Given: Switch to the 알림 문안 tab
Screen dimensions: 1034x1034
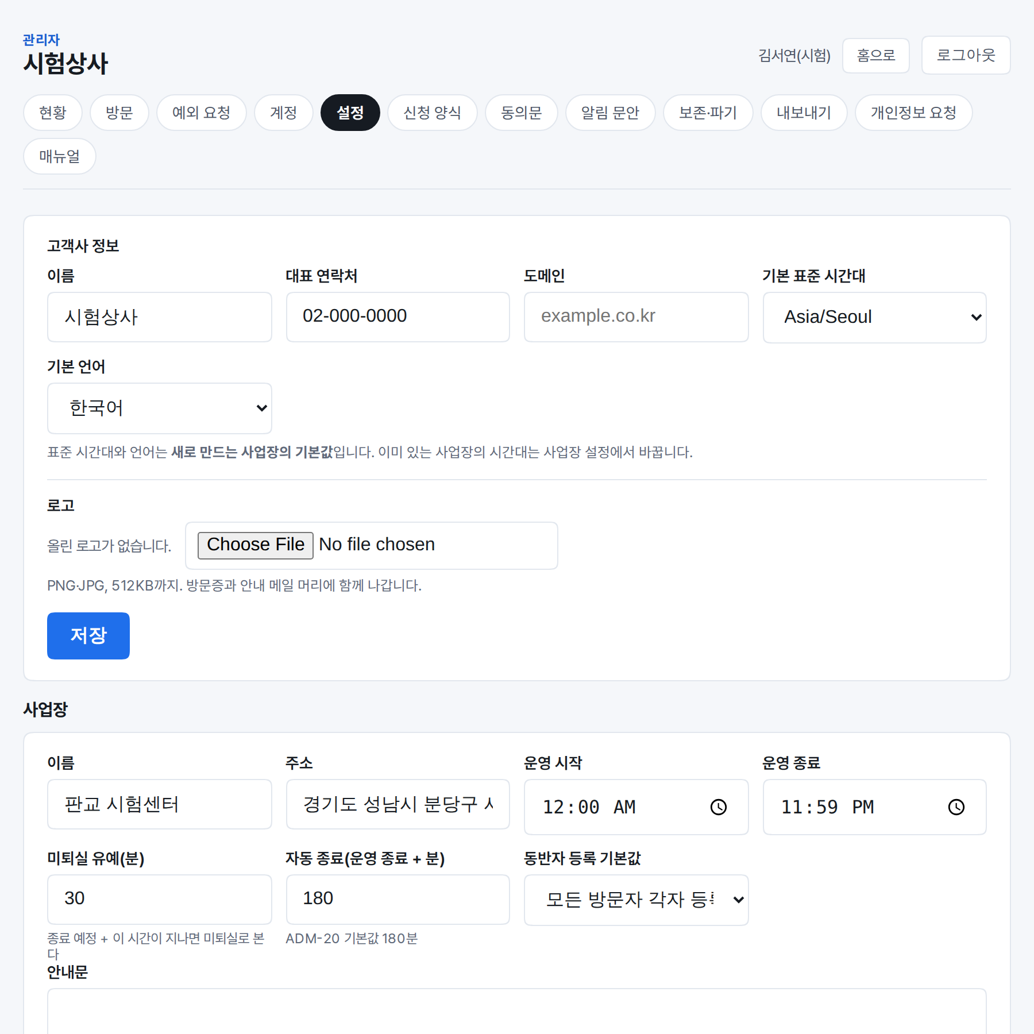Looking at the screenshot, I should tap(611, 113).
